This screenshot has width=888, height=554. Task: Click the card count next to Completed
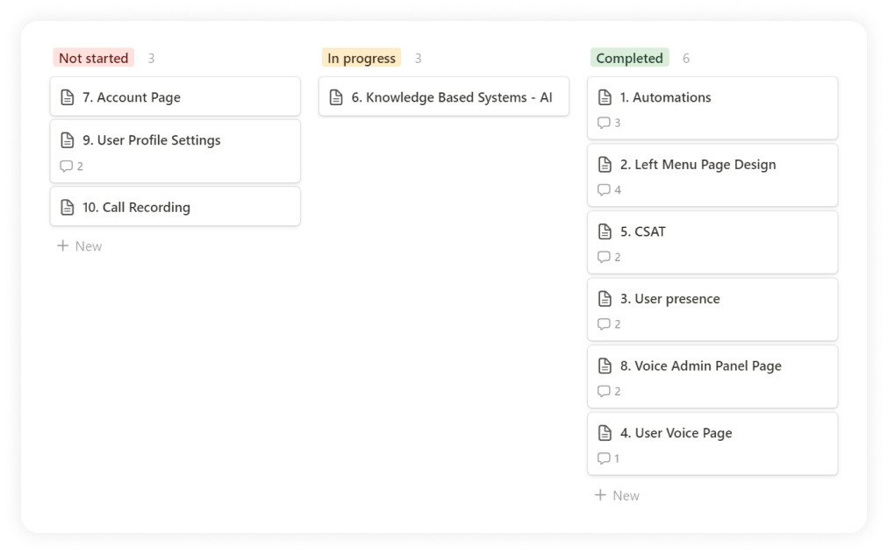pyautogui.click(x=686, y=59)
